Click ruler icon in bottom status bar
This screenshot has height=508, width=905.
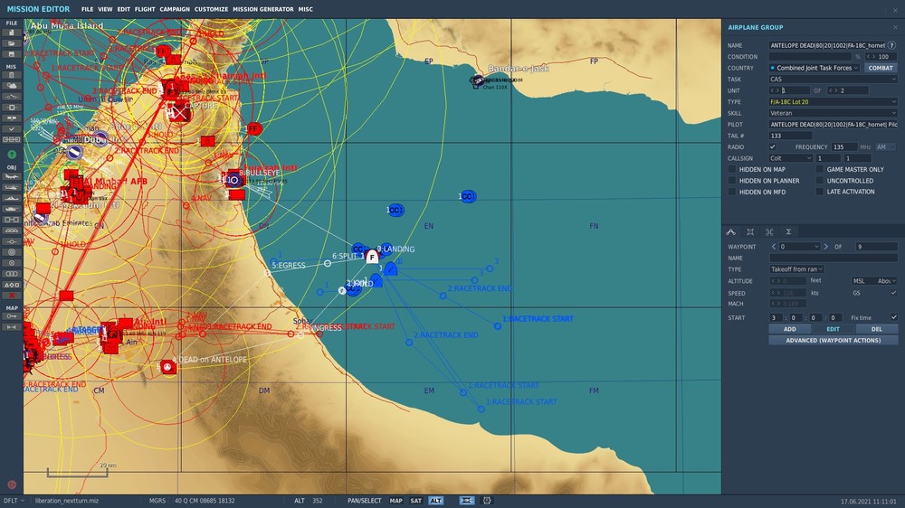pos(466,501)
